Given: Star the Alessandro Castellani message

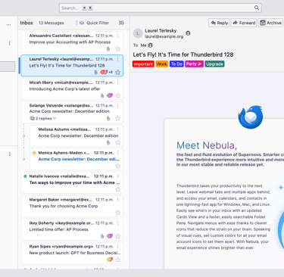Looking at the screenshot, I should tap(117, 49).
